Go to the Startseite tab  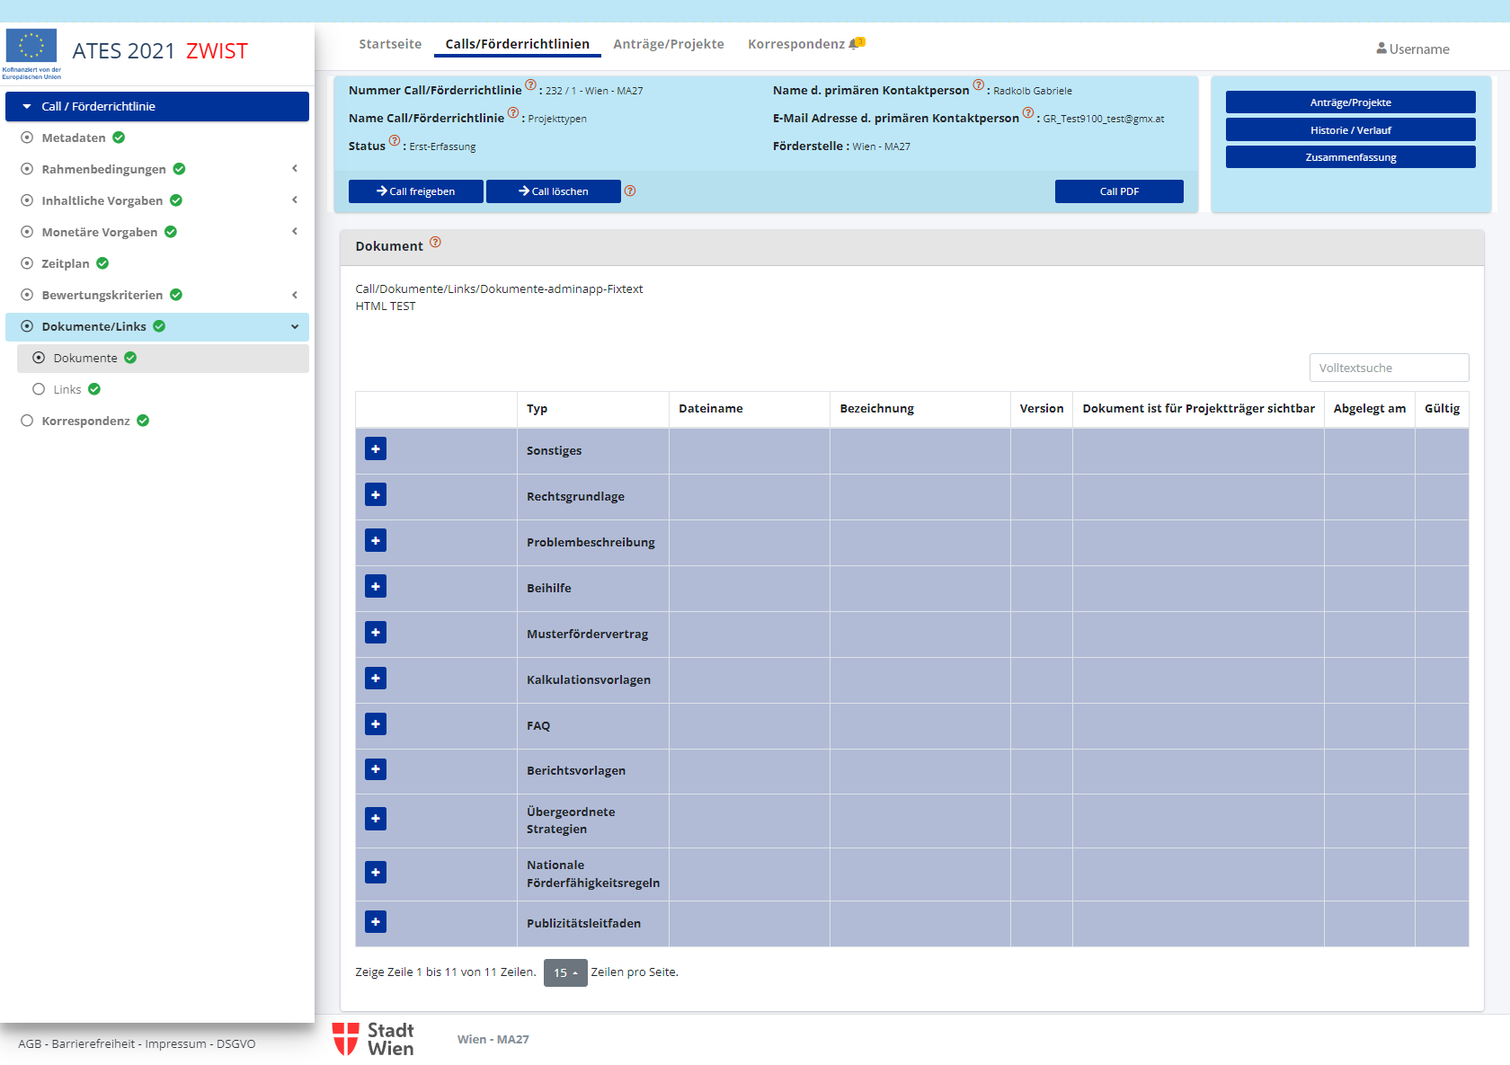pyautogui.click(x=390, y=44)
